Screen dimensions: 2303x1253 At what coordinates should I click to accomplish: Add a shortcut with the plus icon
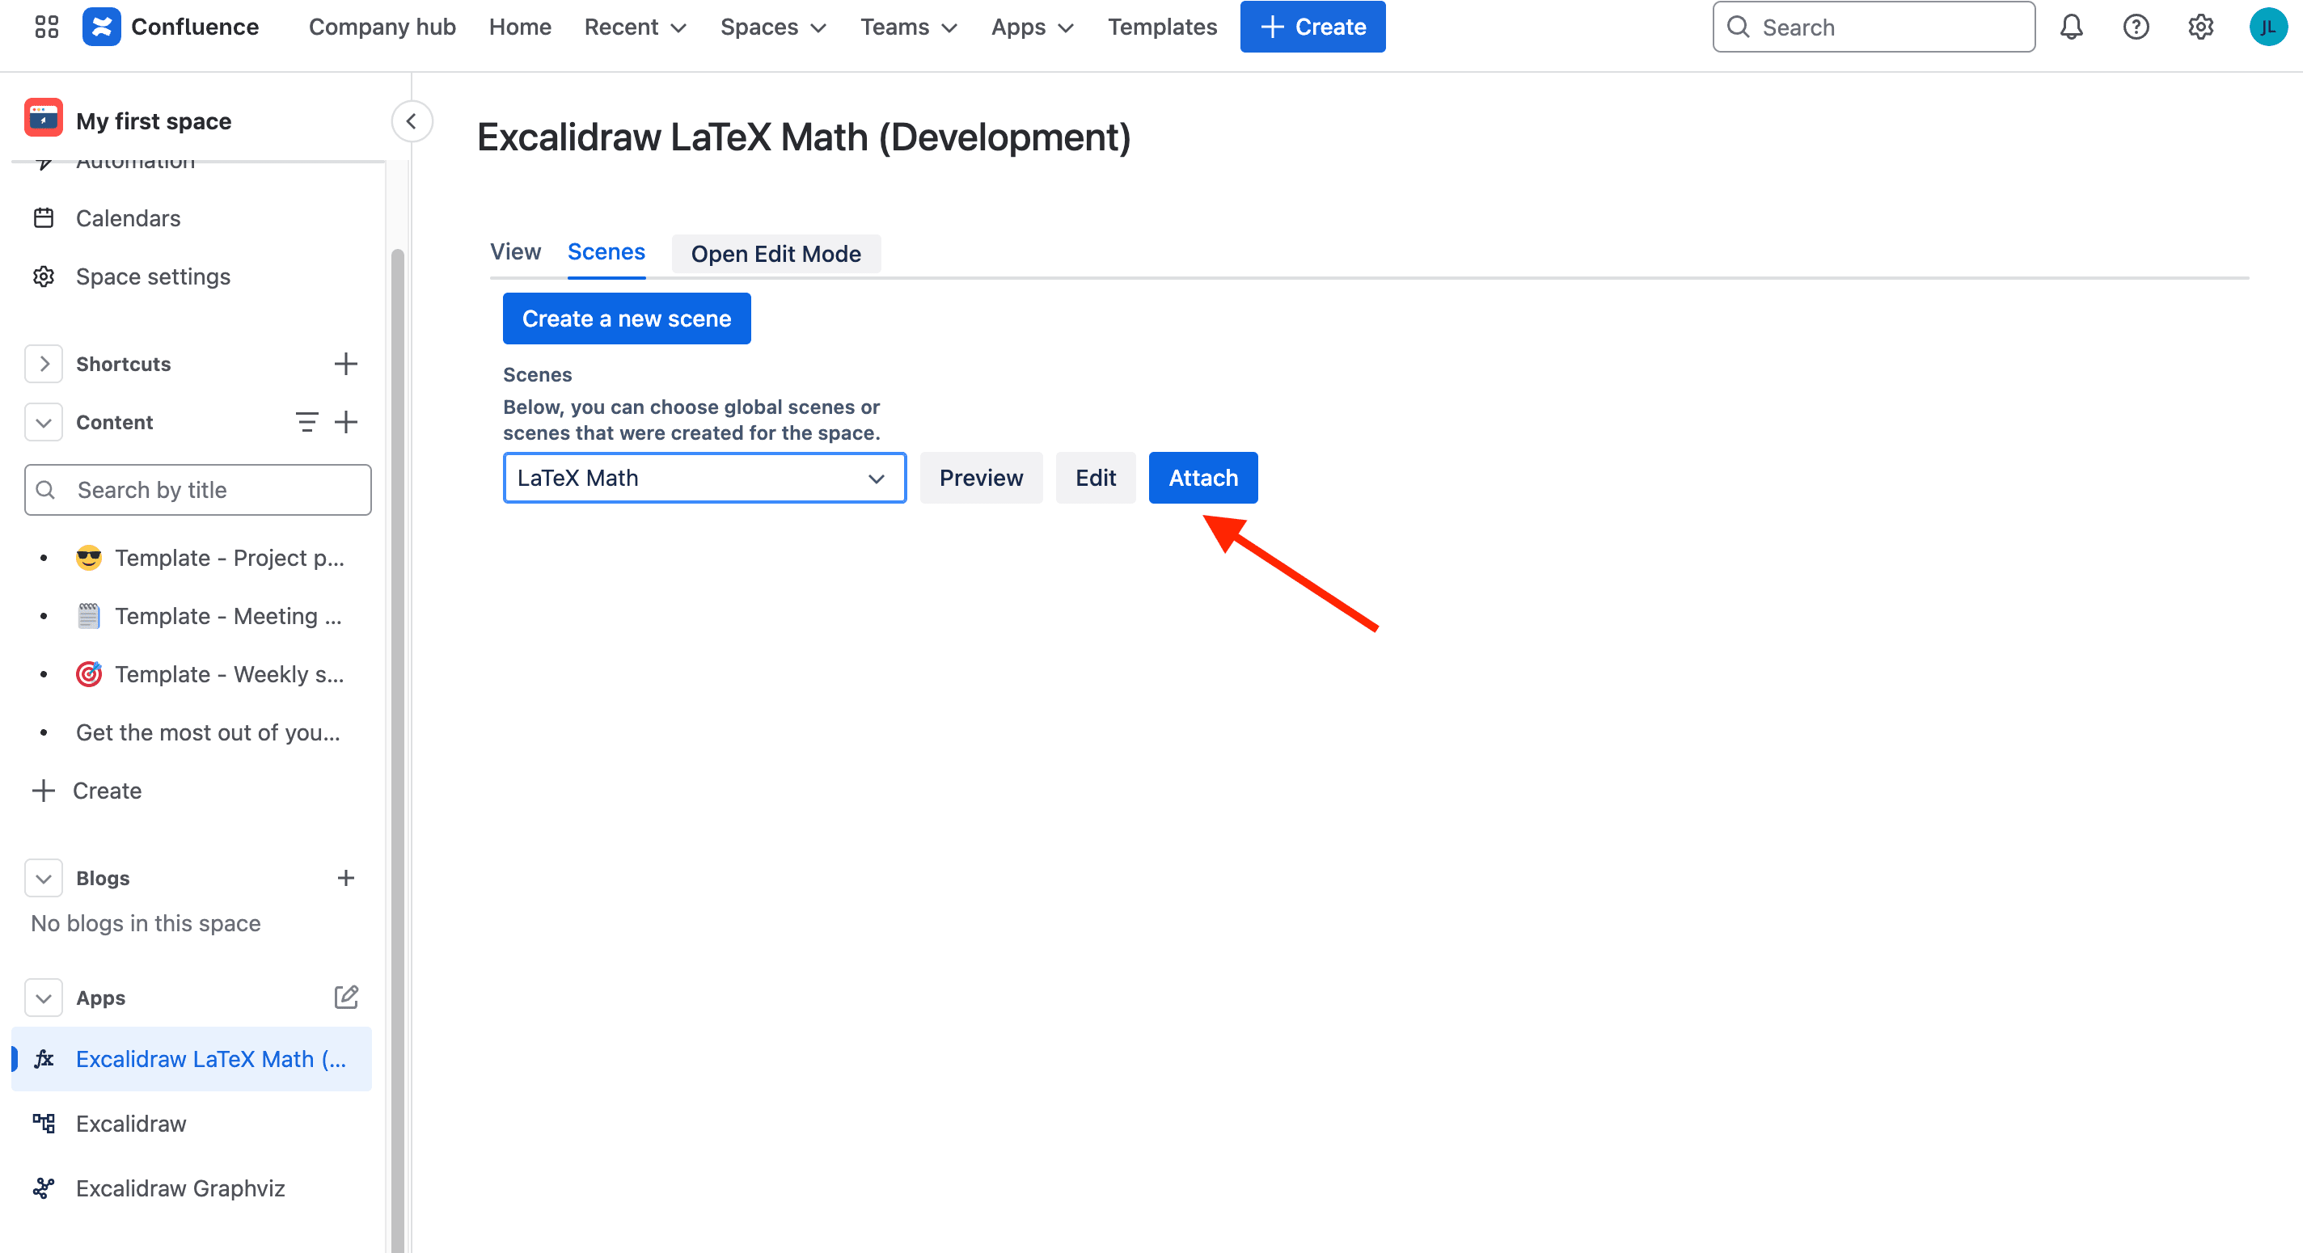(346, 364)
